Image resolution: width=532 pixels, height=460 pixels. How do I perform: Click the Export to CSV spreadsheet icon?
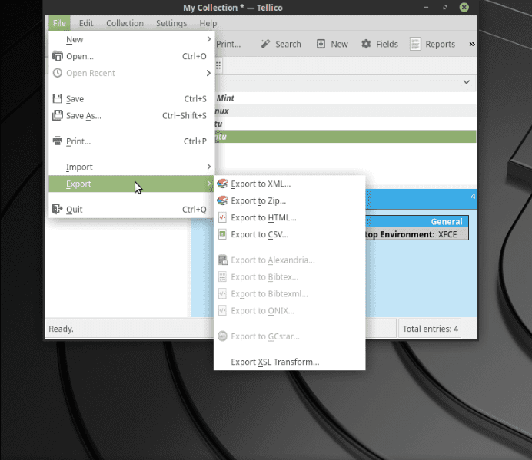(222, 234)
